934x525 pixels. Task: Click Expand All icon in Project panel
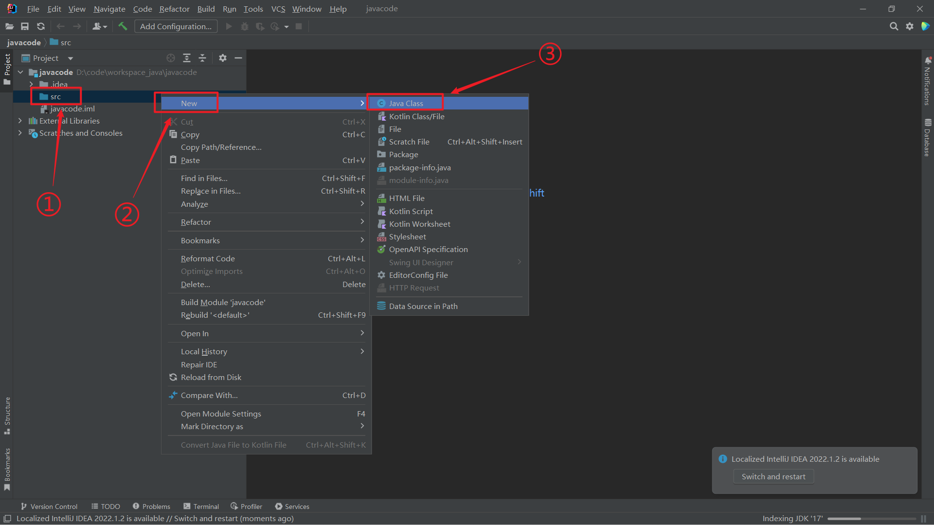click(x=187, y=58)
